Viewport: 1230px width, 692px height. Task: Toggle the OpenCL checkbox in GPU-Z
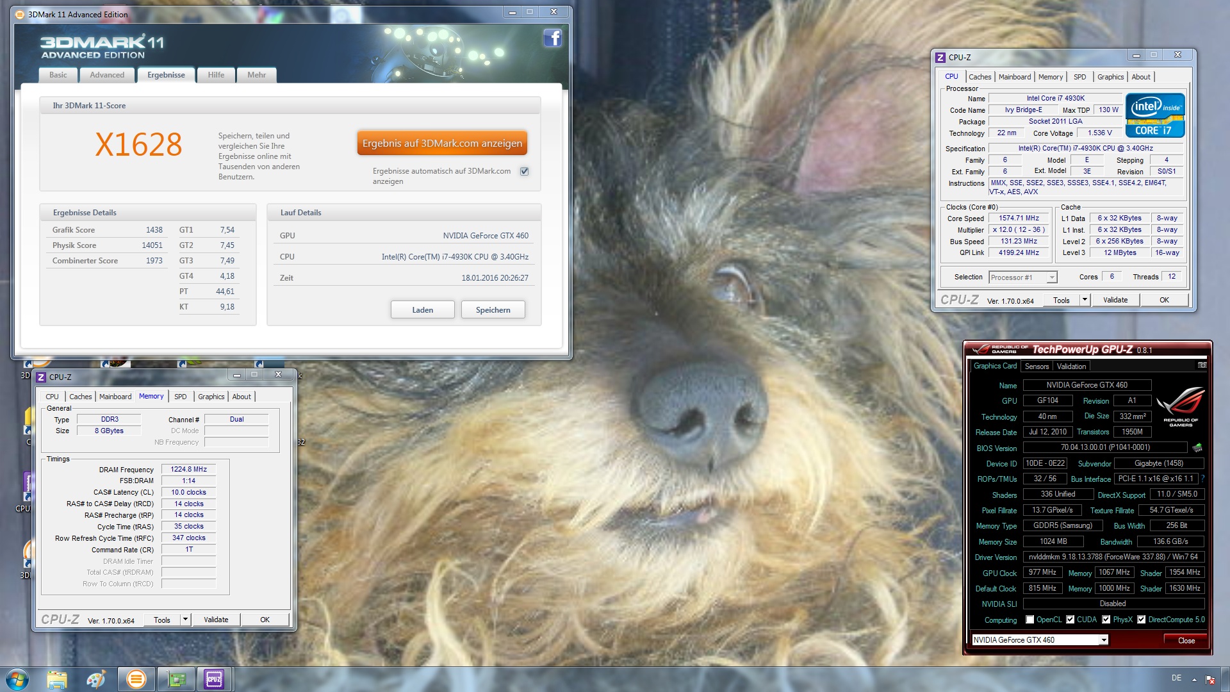(1029, 620)
